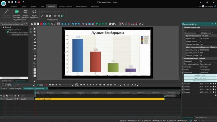Open the Сцены ribbon tab
The image size is (217, 122).
pyautogui.click(x=23, y=6)
